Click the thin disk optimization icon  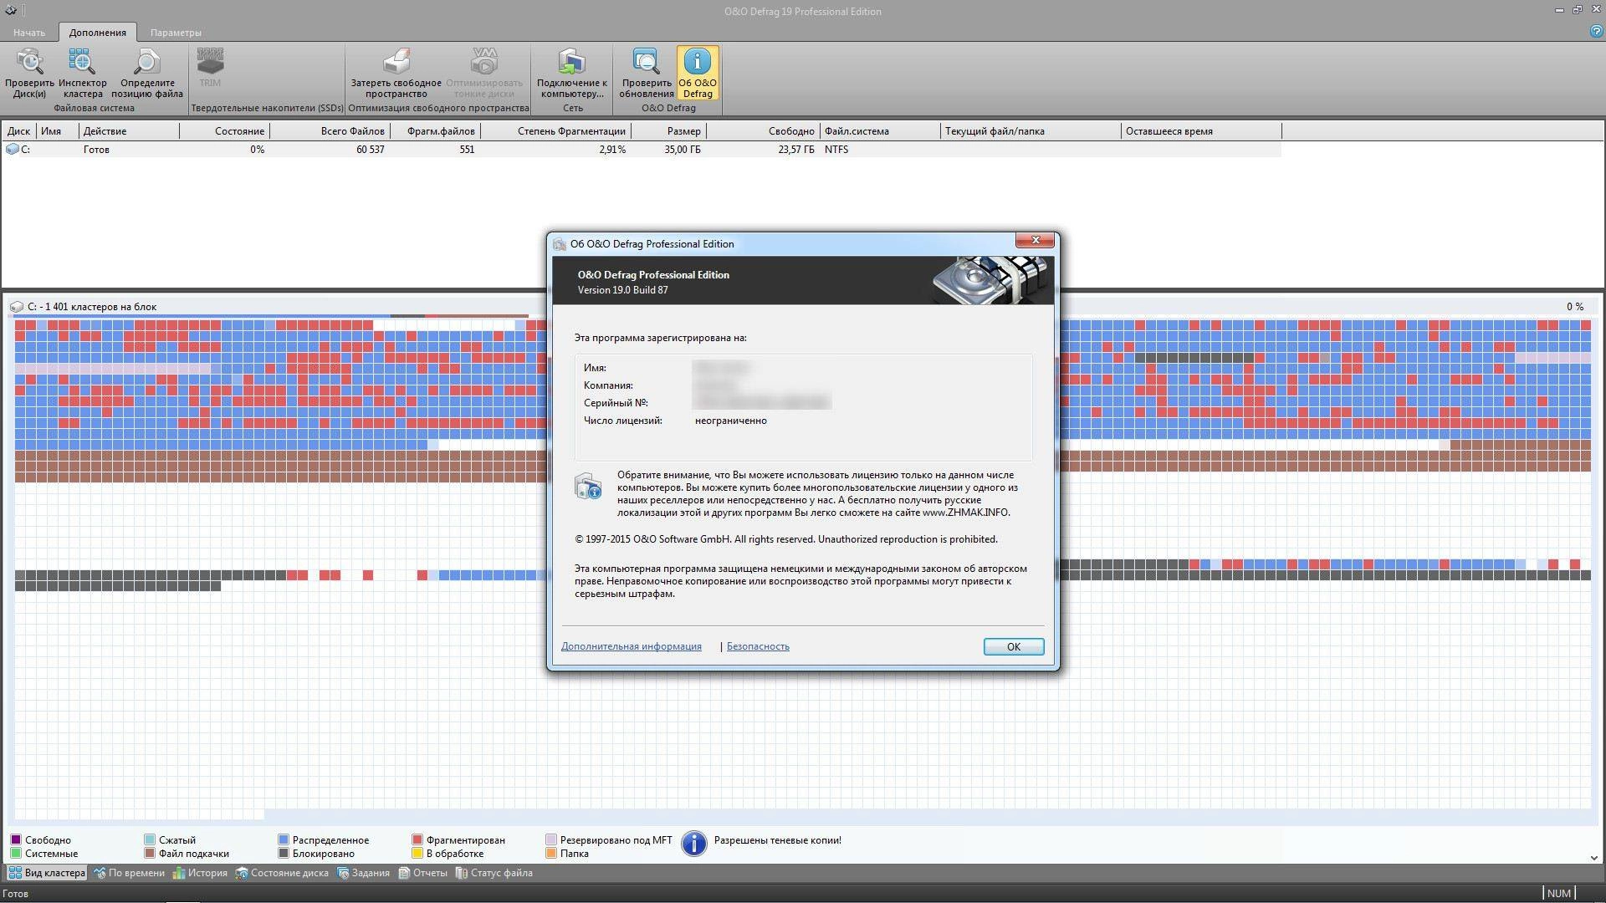pos(484,62)
